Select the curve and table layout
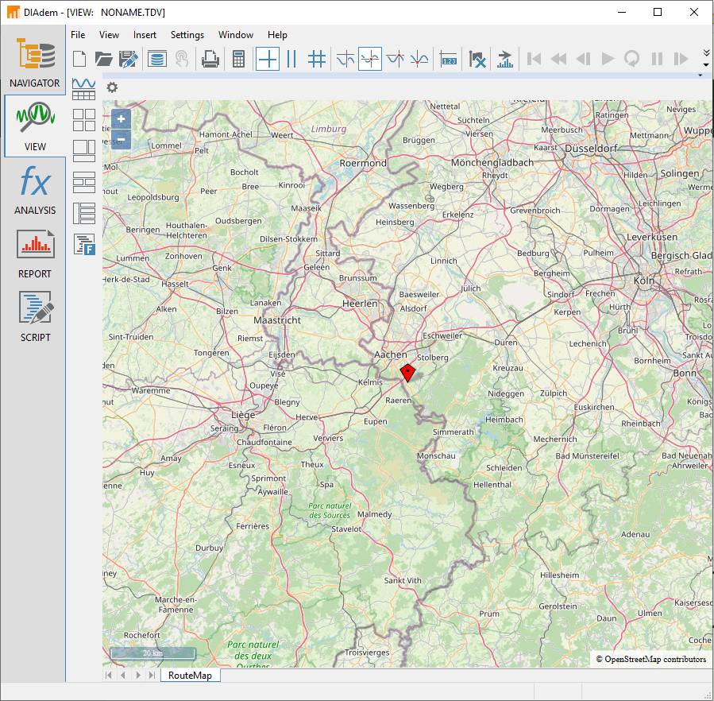The width and height of the screenshot is (714, 701). click(x=83, y=89)
